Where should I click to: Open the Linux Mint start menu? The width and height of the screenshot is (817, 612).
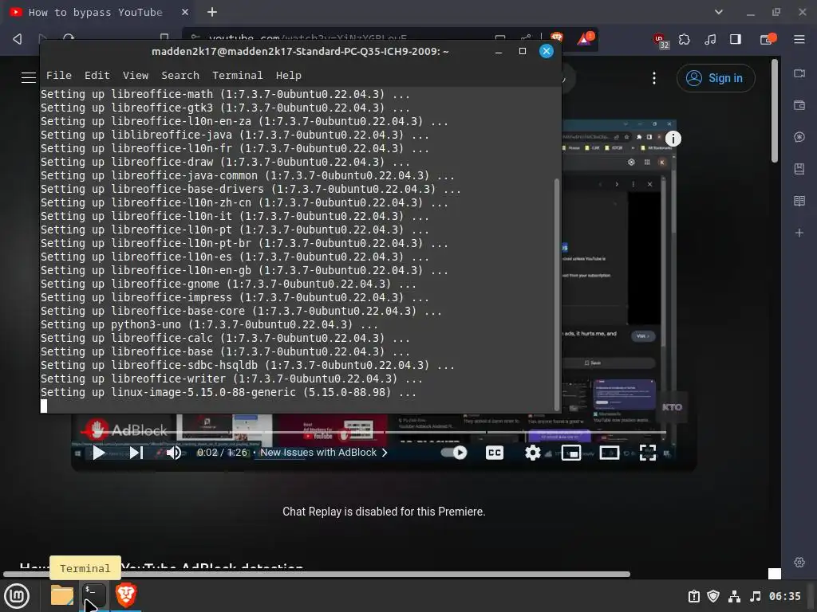point(17,596)
